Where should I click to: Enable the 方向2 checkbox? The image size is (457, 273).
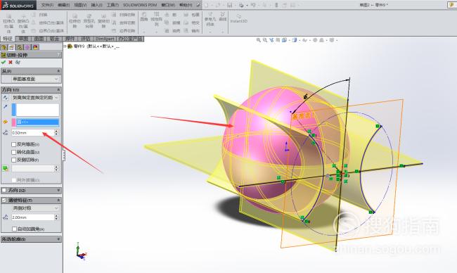(4, 190)
